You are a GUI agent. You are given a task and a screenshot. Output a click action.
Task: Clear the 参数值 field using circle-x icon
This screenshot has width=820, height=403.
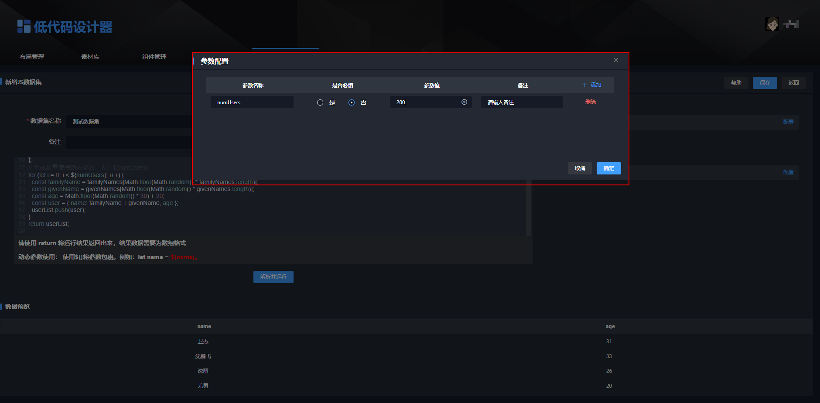(x=464, y=102)
